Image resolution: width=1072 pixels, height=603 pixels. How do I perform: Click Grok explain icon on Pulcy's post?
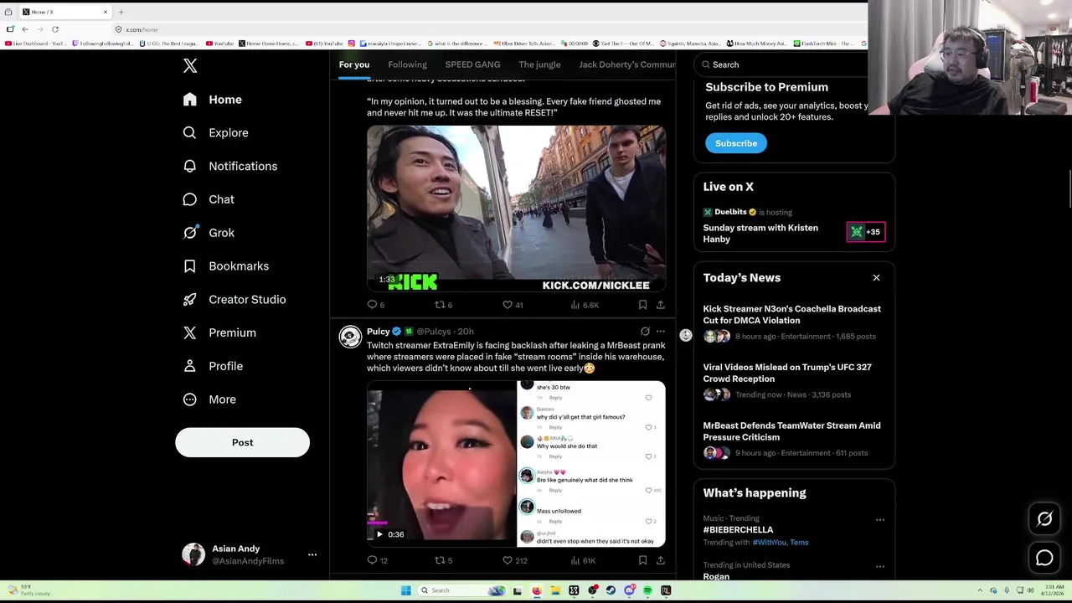[645, 332]
